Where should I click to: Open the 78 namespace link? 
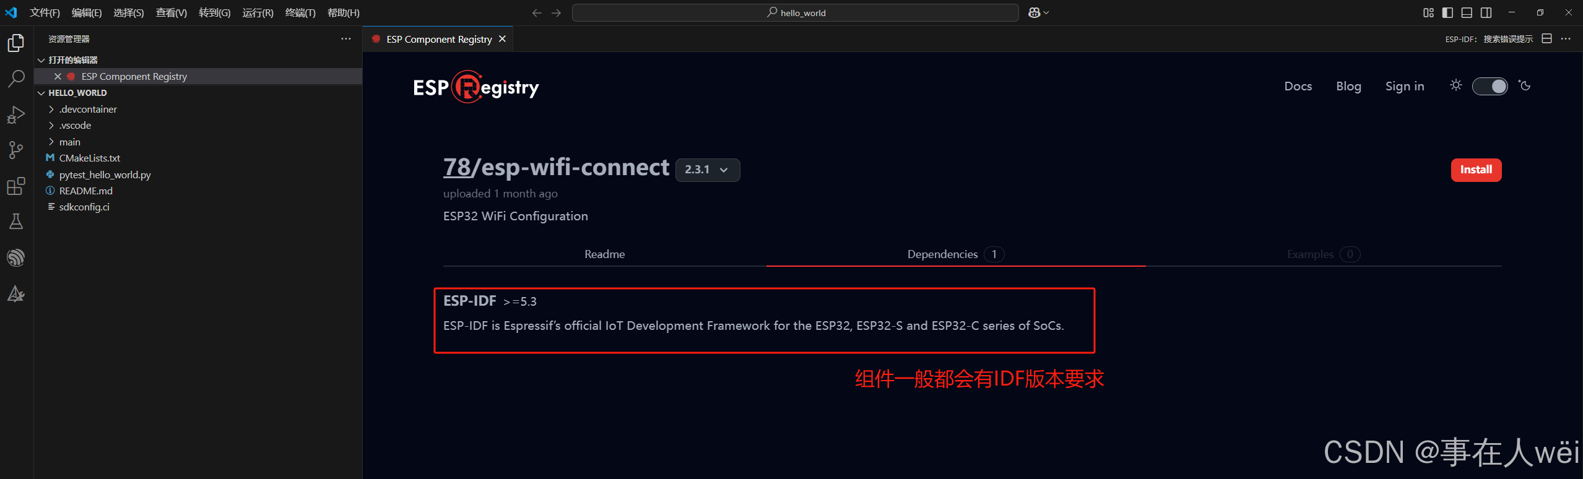[457, 167]
